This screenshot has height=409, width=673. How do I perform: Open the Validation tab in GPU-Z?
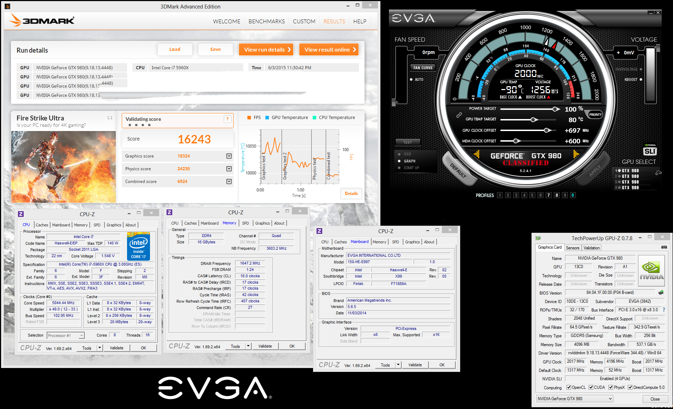(591, 248)
